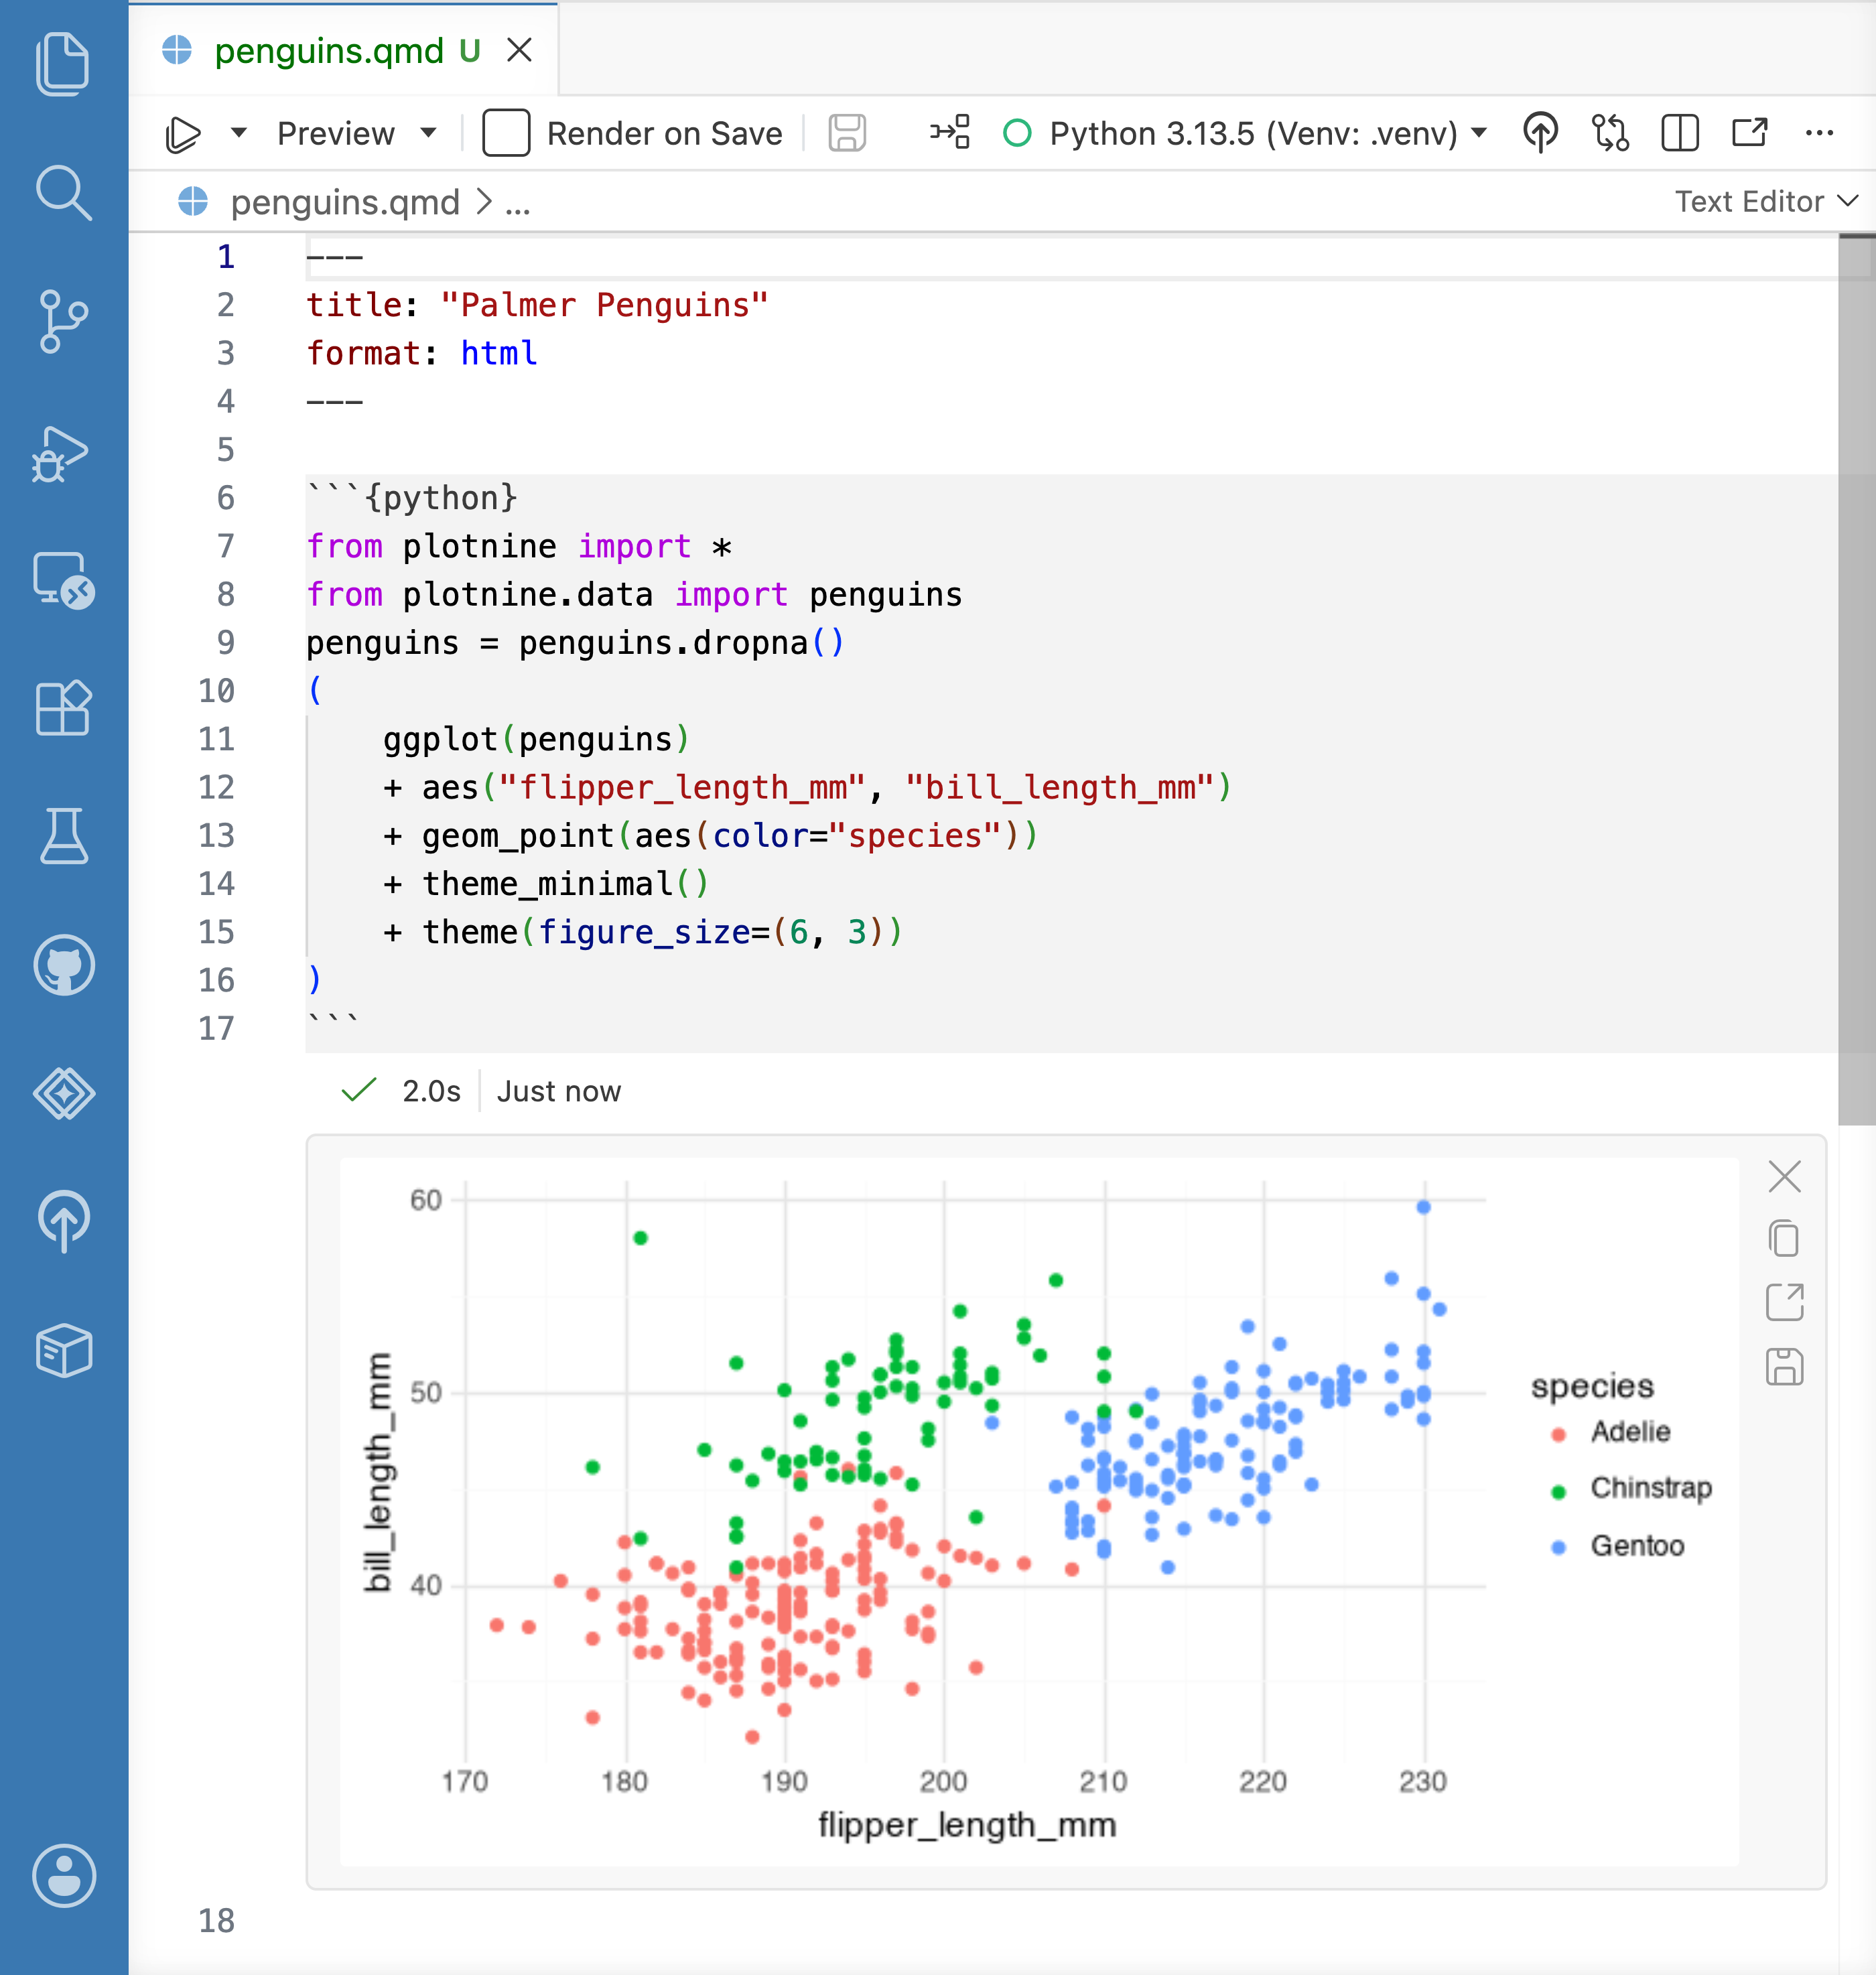
Task: Click the figure_size theme line
Action: [643, 931]
